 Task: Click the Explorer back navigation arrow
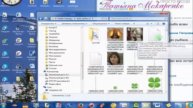(41, 19)
